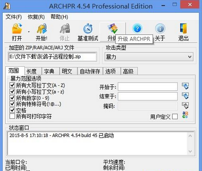Uncheck 所有大写拉丁文(A - Z)
The image size is (202, 171).
click(12, 85)
